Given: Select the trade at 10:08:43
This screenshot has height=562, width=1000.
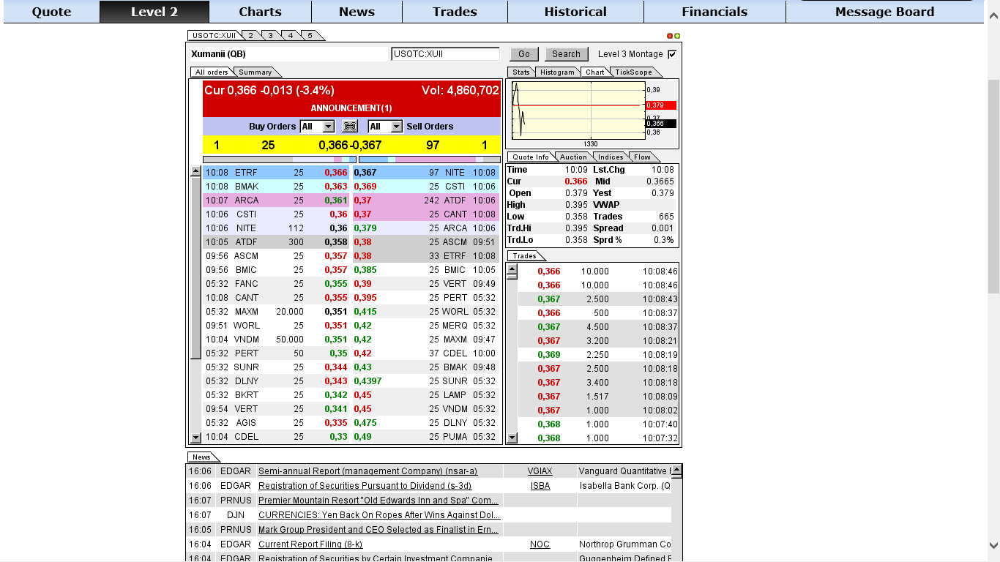Looking at the screenshot, I should coord(598,299).
